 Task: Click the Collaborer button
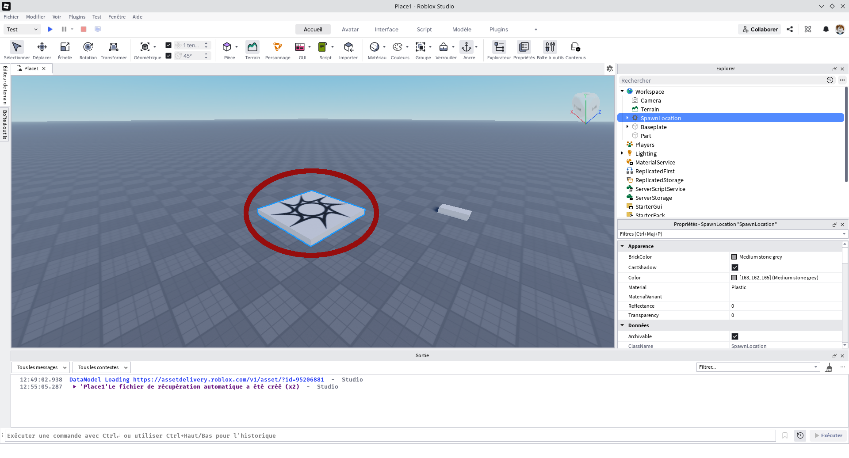[759, 29]
